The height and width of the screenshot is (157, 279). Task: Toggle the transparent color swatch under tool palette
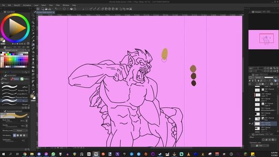click(33, 101)
